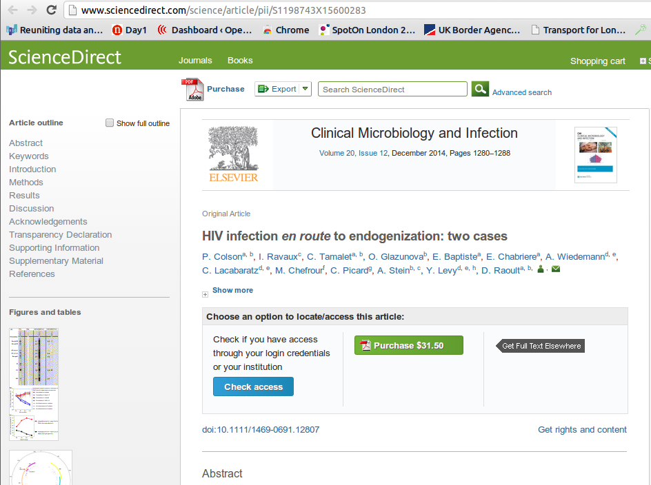Open the Volume 20, Issue 12 link

354,153
